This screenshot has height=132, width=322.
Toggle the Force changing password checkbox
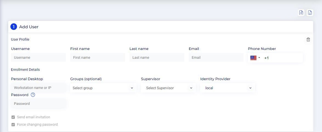[13, 125]
